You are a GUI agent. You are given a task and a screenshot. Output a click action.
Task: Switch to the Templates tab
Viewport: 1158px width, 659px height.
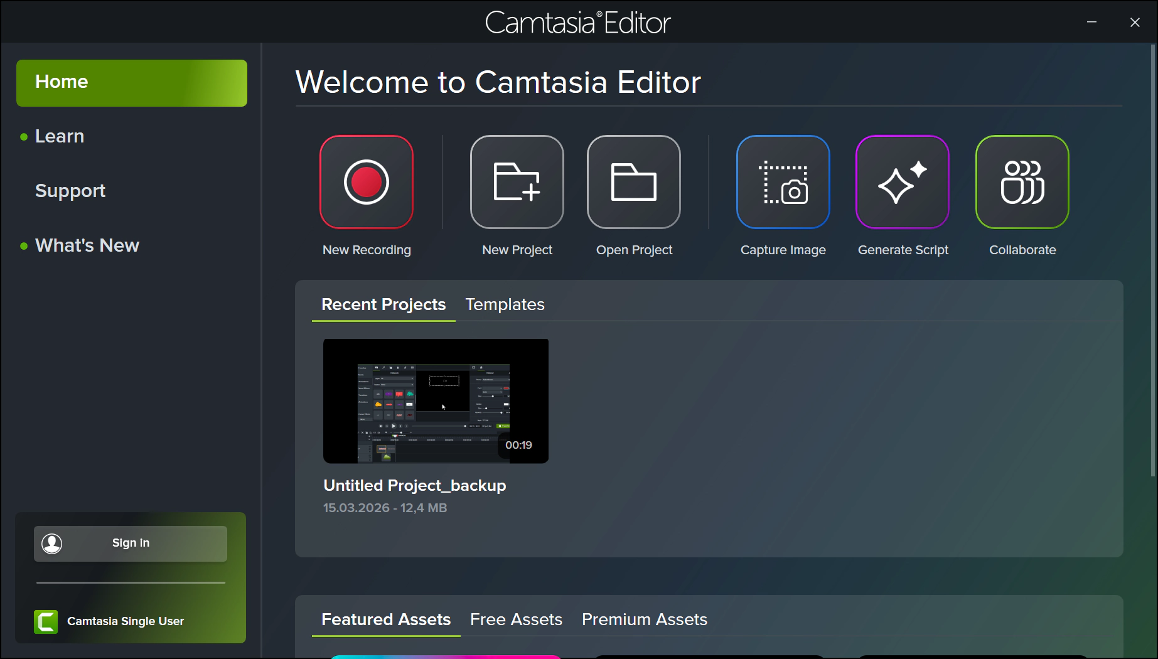pos(505,304)
